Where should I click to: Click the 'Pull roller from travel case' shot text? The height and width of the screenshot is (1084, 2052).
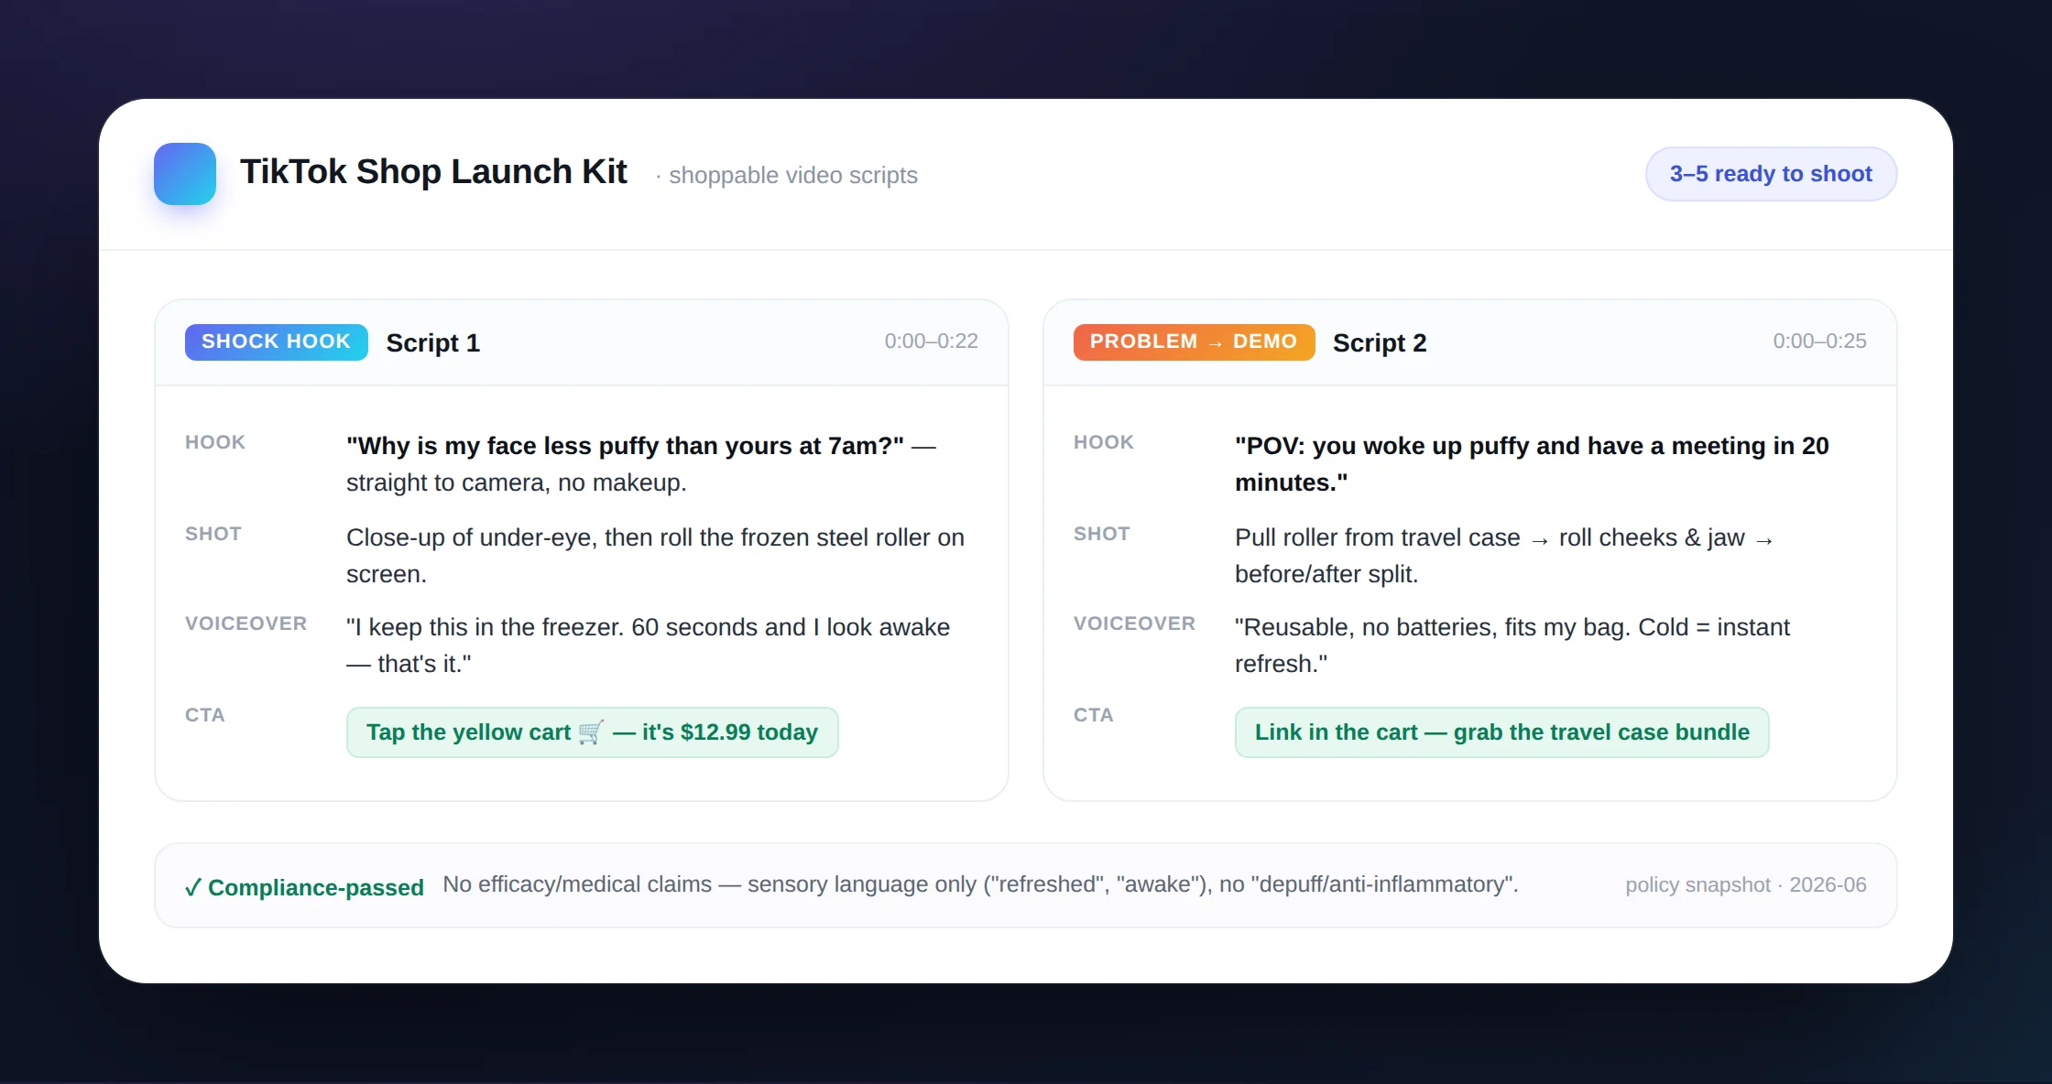pyautogui.click(x=1504, y=556)
